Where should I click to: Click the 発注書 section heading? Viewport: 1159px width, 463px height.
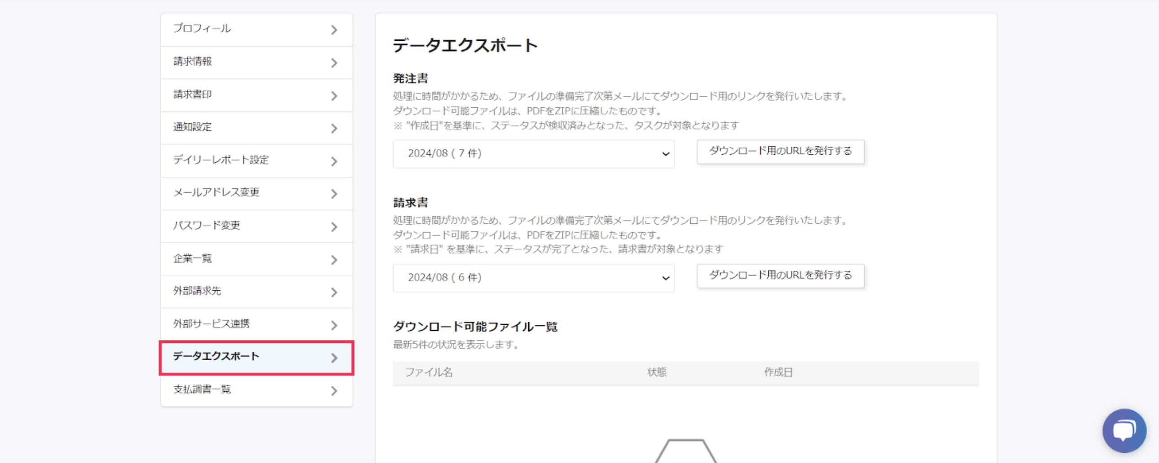[x=410, y=79]
